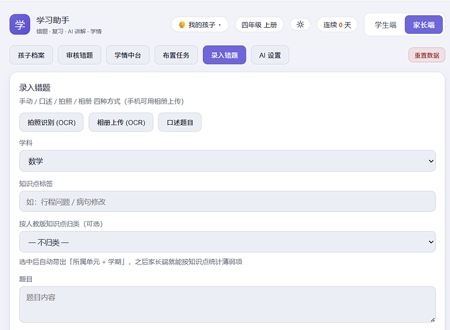Click the 连续 0 天 streak badge
Viewport: 450px width, 330px height.
point(337,24)
